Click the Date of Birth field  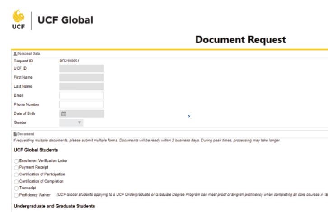[82, 113]
